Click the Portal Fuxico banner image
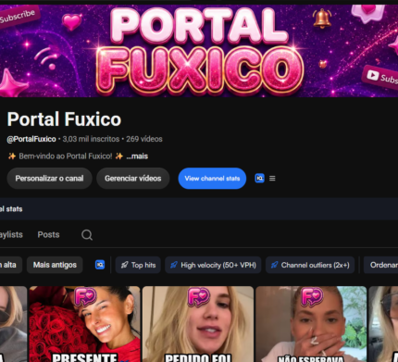 tap(199, 51)
